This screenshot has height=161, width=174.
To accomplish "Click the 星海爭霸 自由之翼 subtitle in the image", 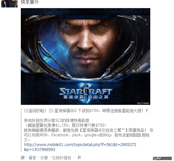I will (x=86, y=97).
